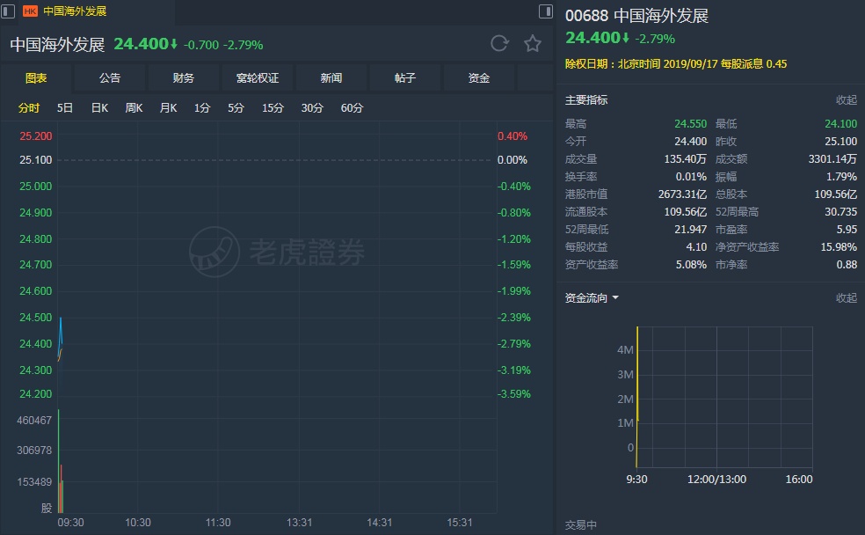Click the 成交额 value 3301.14万
The width and height of the screenshot is (865, 535).
point(832,159)
